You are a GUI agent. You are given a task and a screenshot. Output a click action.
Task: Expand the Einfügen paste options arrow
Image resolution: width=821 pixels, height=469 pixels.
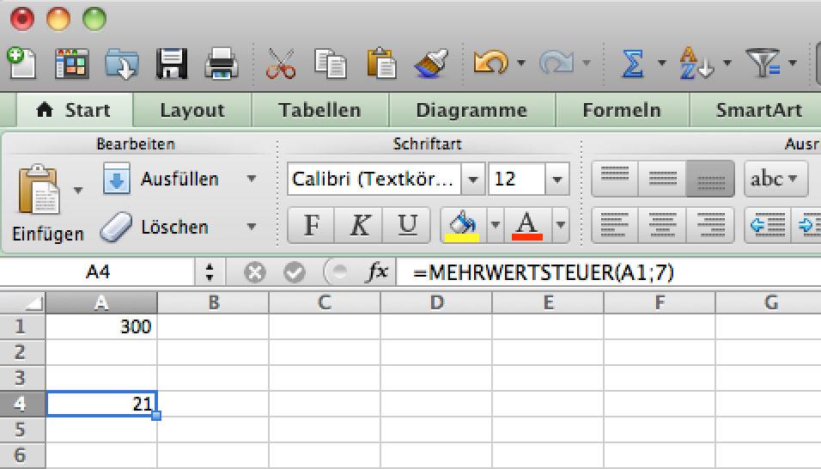(x=78, y=190)
